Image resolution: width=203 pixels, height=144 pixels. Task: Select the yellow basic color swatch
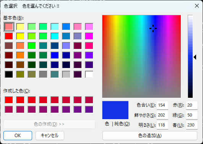click(20, 36)
